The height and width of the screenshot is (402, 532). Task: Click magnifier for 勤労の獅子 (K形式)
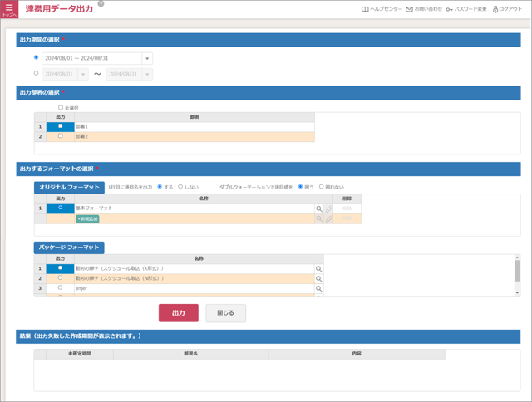click(318, 268)
